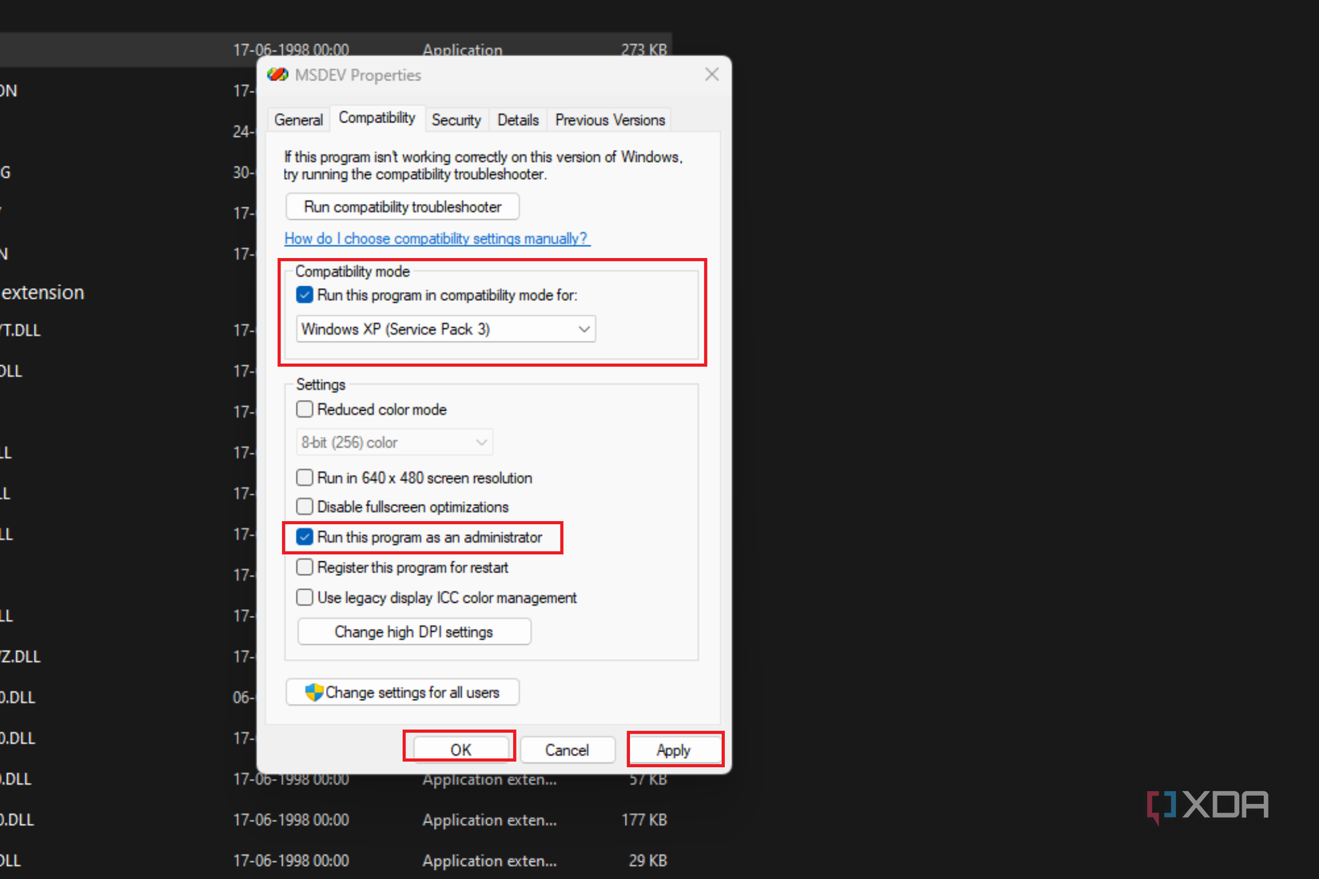The height and width of the screenshot is (879, 1319).
Task: Enable Disable fullscreen optimizations
Action: pos(305,506)
